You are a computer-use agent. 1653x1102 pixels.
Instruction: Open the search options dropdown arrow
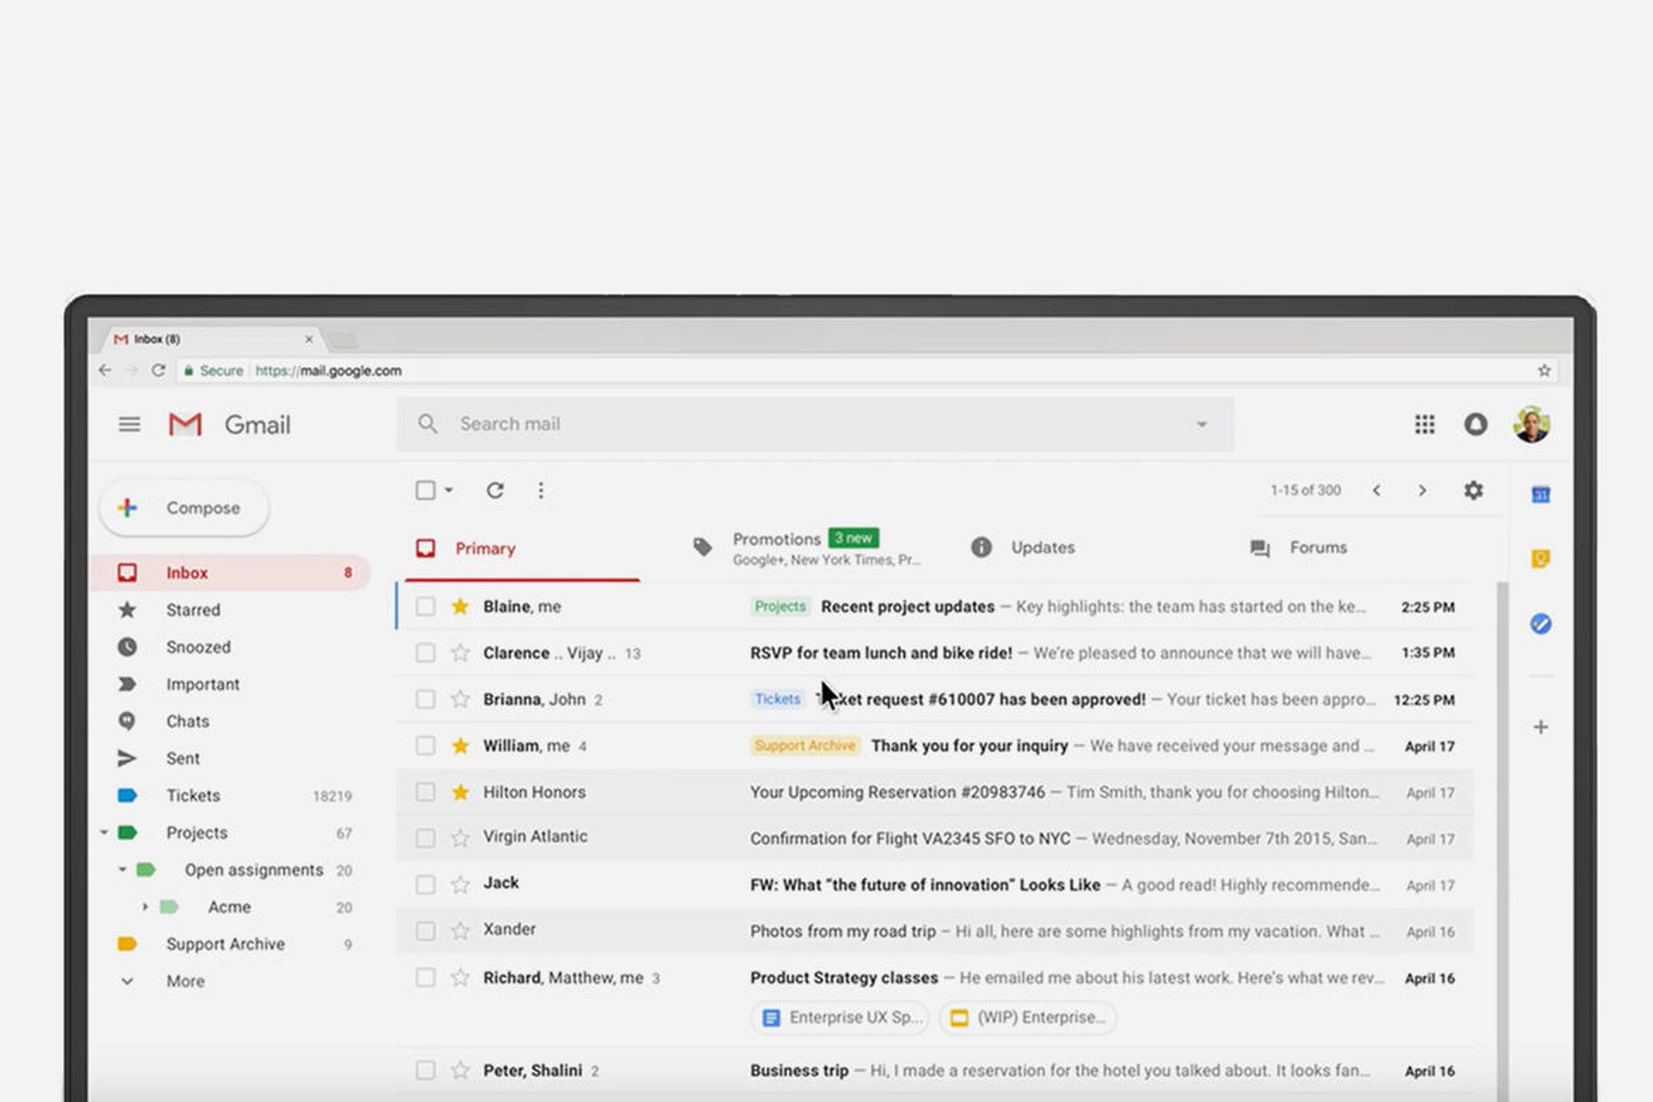(1202, 424)
